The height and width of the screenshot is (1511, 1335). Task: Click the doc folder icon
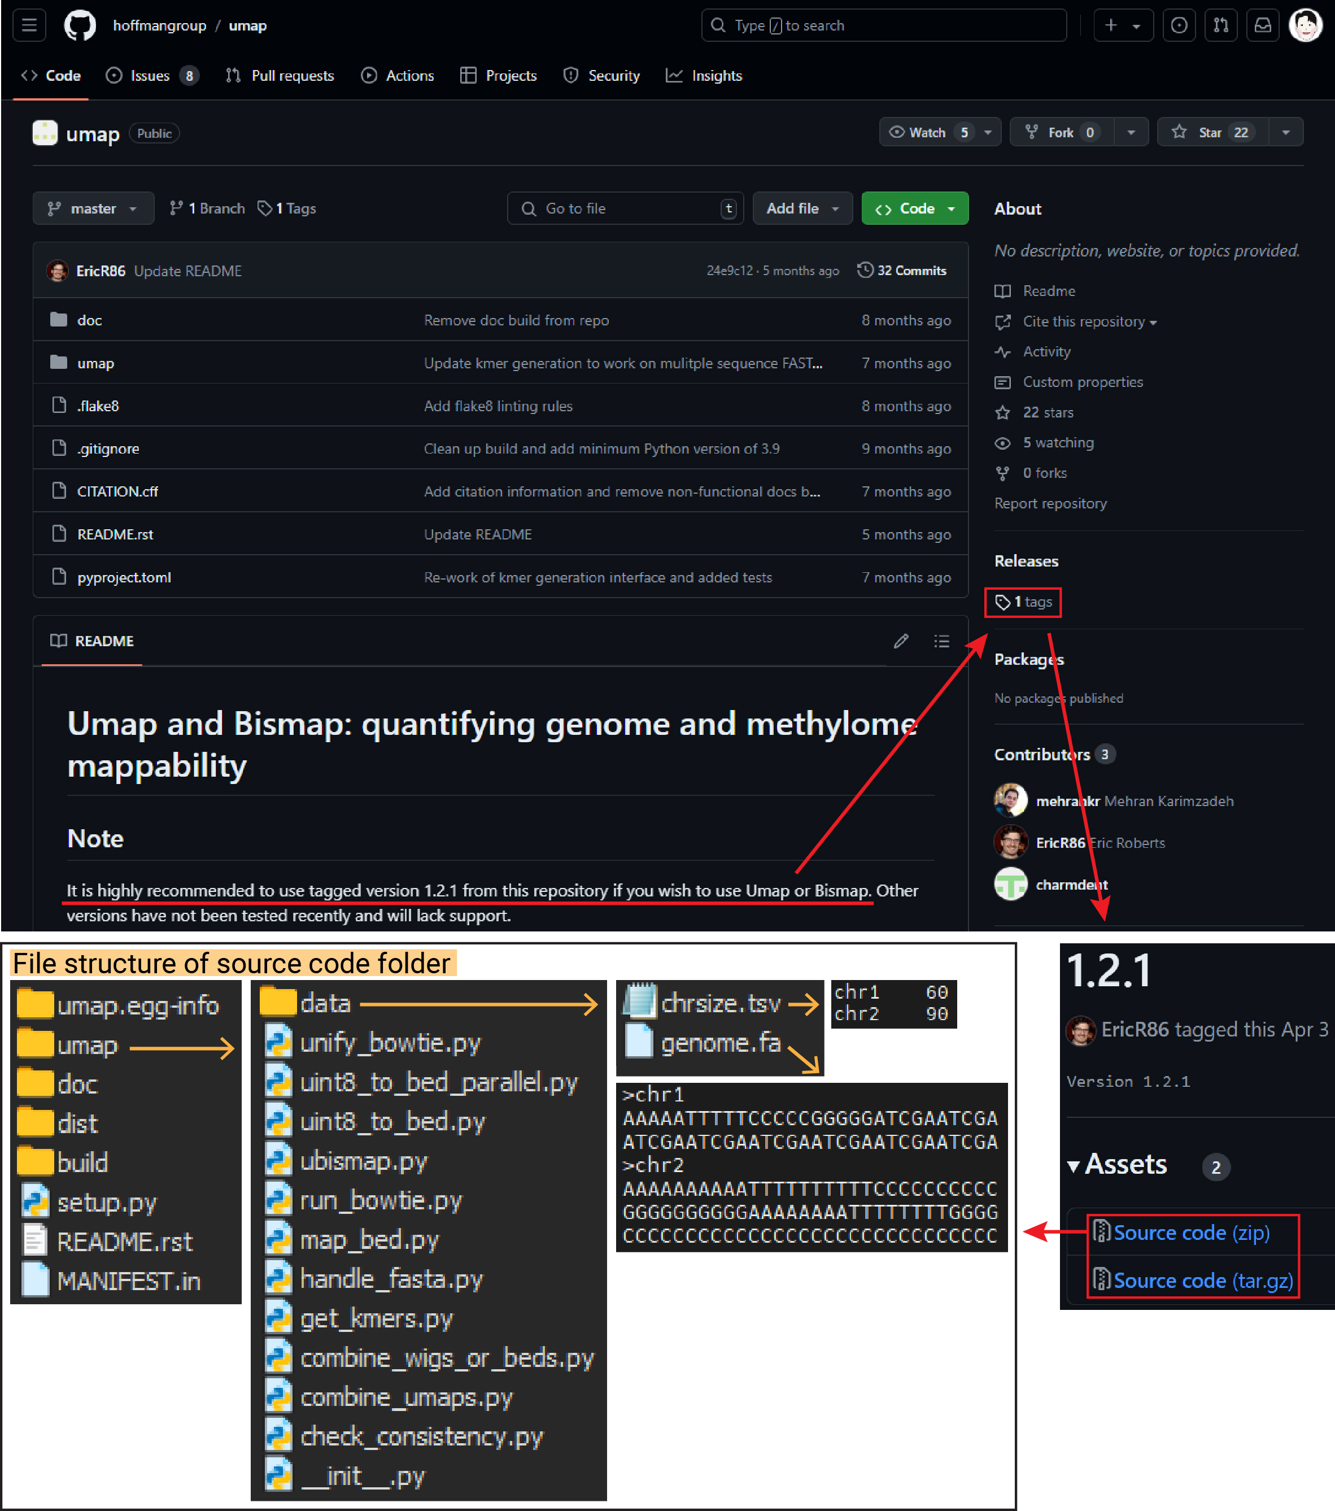[58, 319]
